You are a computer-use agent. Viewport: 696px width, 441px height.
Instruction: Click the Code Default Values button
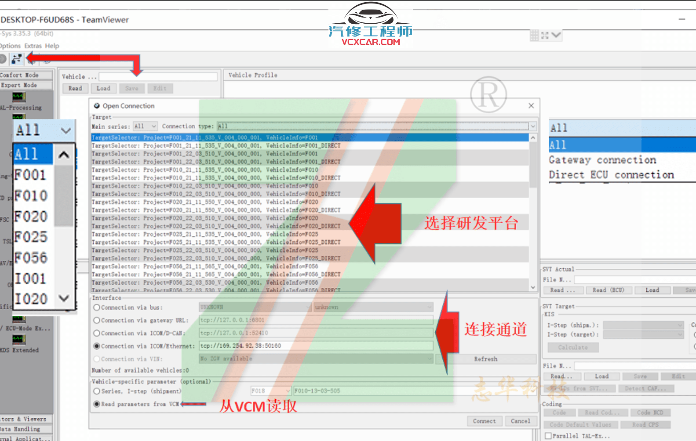tap(581, 424)
